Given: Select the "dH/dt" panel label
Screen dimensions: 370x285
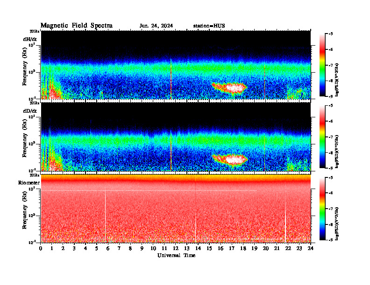Looking at the screenshot, I should point(30,39).
